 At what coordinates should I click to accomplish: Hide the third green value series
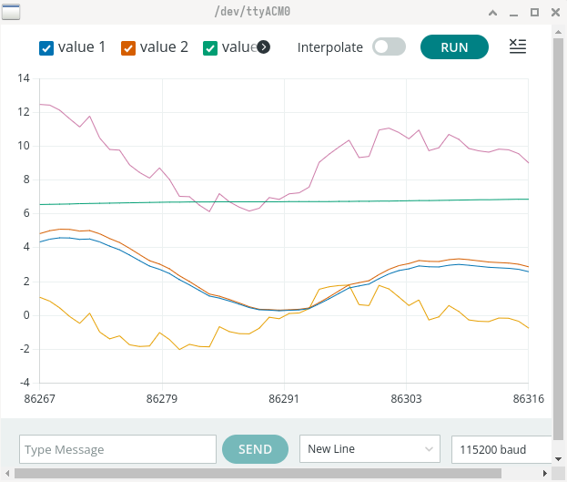[210, 47]
